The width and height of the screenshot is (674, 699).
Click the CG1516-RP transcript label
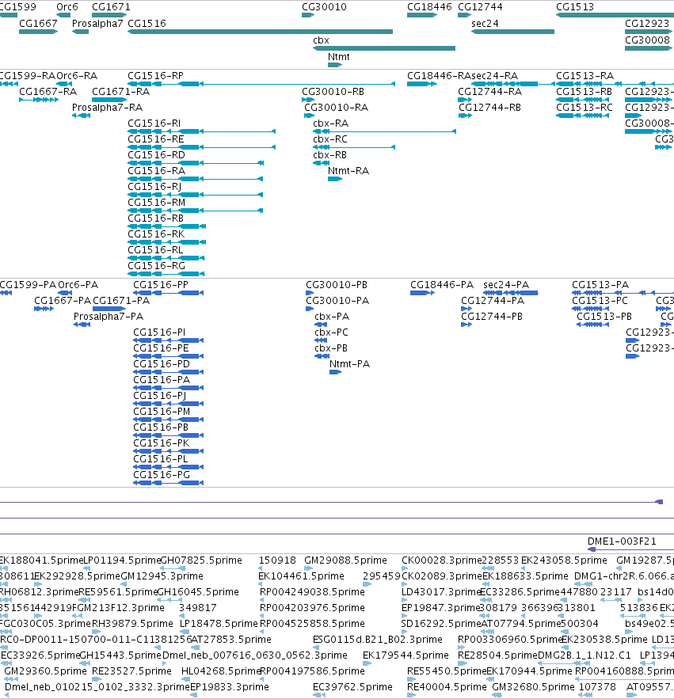pyautogui.click(x=156, y=76)
